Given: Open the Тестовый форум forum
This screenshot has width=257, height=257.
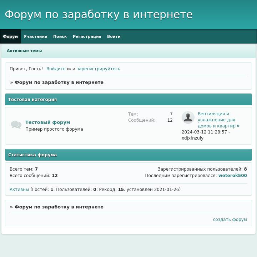Looking at the screenshot, I should click(47, 122).
